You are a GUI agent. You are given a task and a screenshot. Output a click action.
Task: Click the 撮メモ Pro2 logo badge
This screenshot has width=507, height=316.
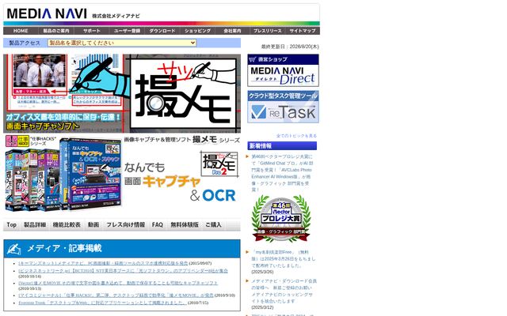click(219, 164)
